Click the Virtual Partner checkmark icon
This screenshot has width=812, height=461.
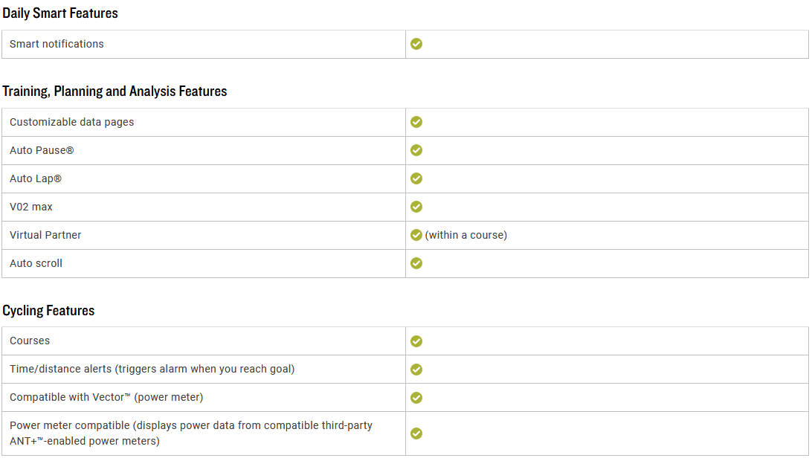pyautogui.click(x=416, y=235)
